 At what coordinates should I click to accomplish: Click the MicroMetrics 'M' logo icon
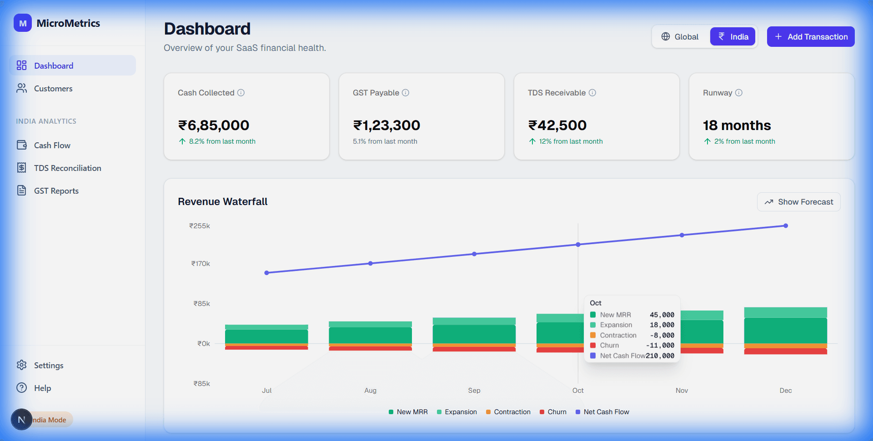click(x=22, y=23)
